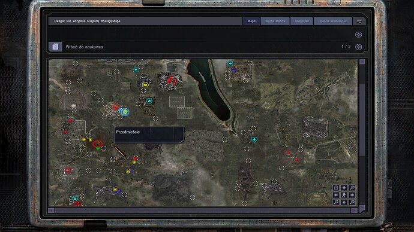Click the document icon left of the up arrow
Viewport: 414px width, 232px height.
tap(336, 188)
